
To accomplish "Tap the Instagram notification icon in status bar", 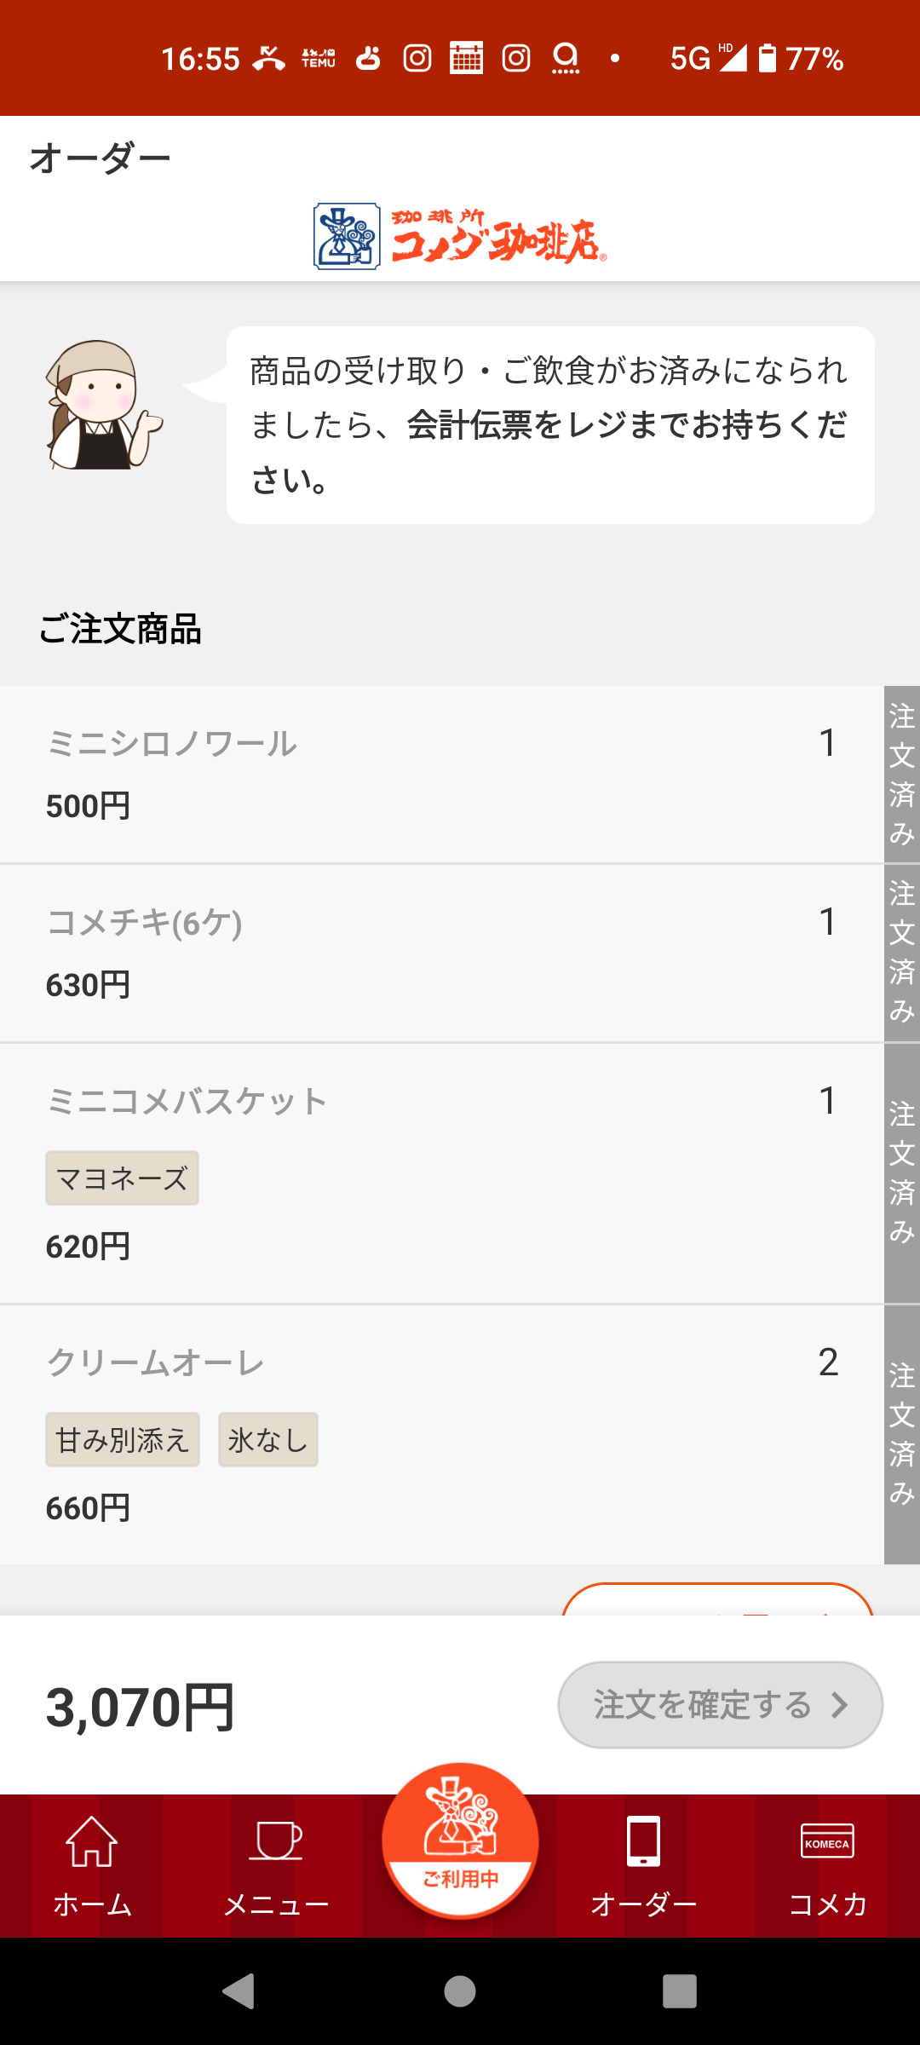I will tap(417, 58).
